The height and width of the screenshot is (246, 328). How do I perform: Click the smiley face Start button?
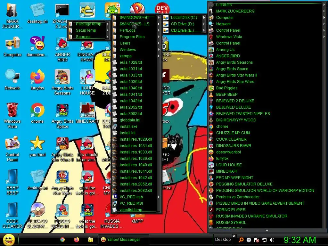pyautogui.click(x=9, y=240)
